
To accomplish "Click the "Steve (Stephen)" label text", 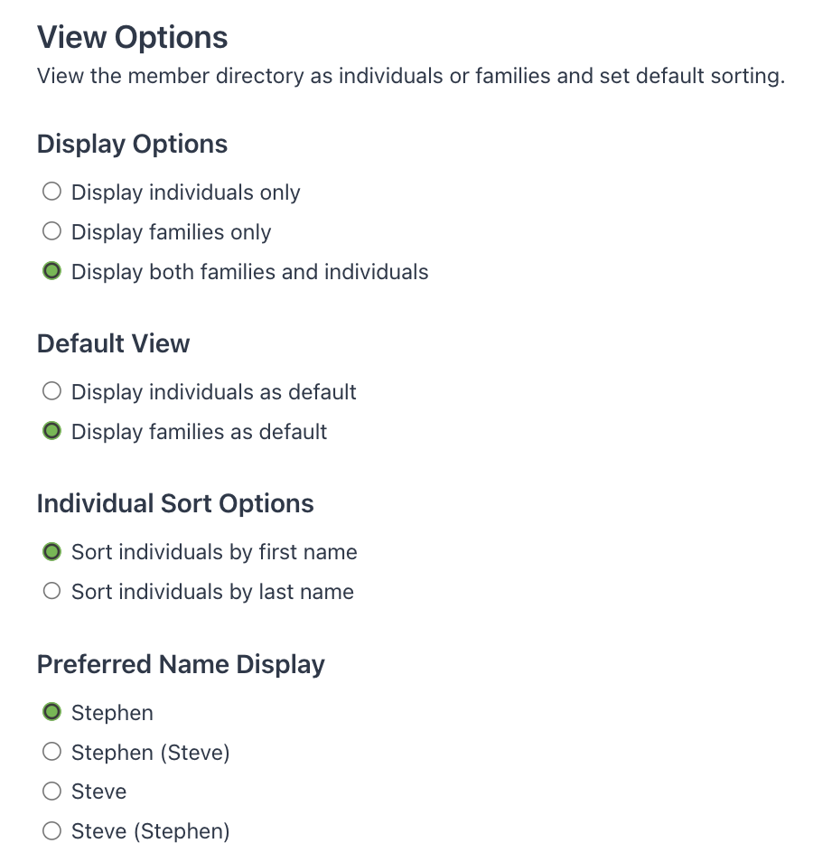I will pos(150,830).
